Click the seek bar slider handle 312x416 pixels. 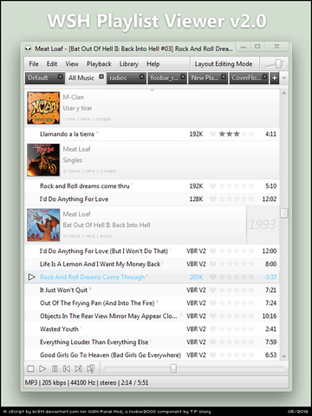click(173, 368)
